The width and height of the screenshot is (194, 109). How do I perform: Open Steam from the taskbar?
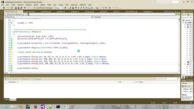coord(28,107)
